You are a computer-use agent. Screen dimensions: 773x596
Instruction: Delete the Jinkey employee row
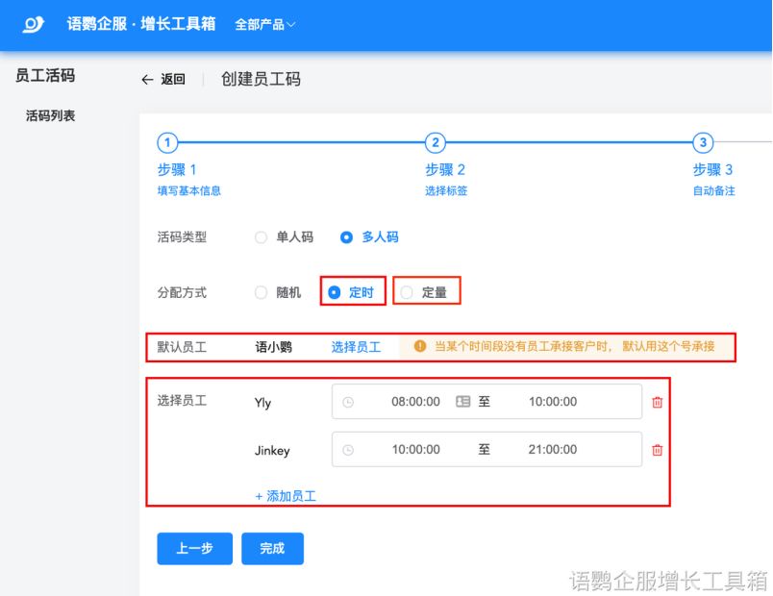pyautogui.click(x=658, y=450)
